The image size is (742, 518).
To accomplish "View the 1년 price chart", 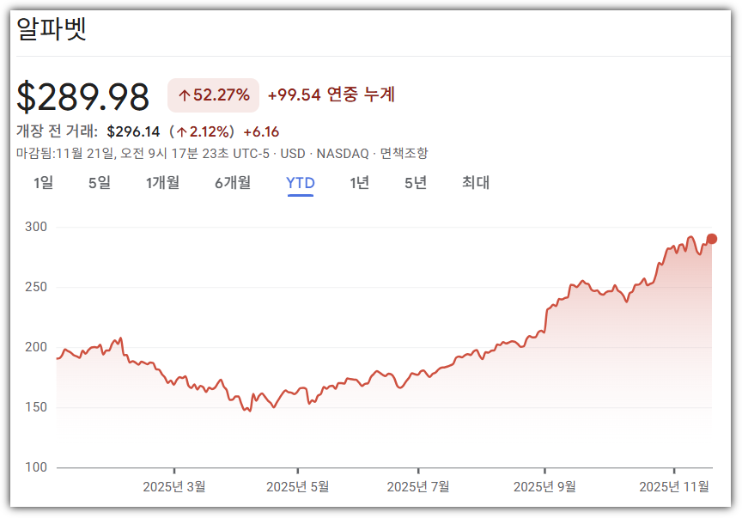I will coord(359,183).
